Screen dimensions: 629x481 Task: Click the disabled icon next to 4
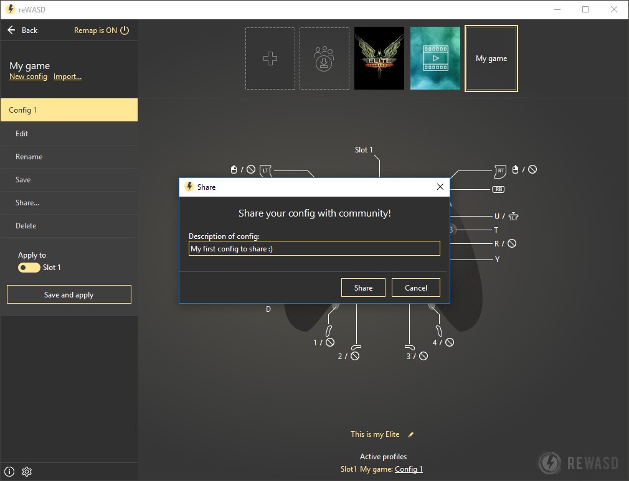[x=450, y=342]
